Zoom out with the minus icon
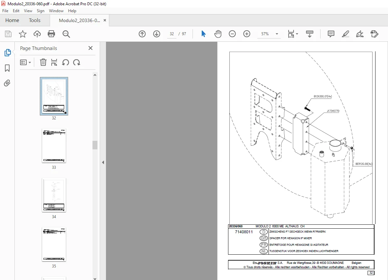Viewport: 388px width, 280px height. coord(232,34)
